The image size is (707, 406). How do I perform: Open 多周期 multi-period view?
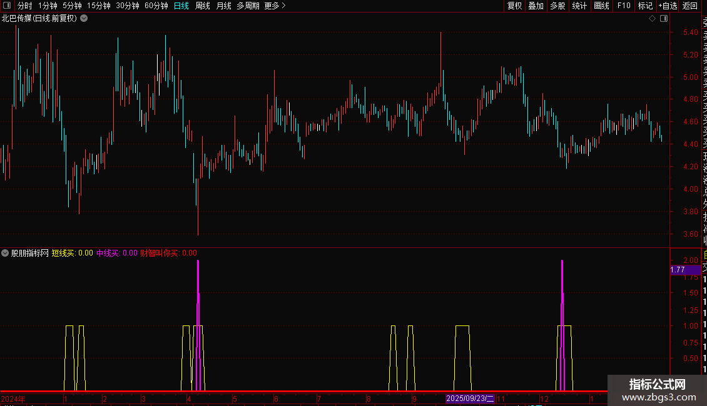click(x=248, y=6)
